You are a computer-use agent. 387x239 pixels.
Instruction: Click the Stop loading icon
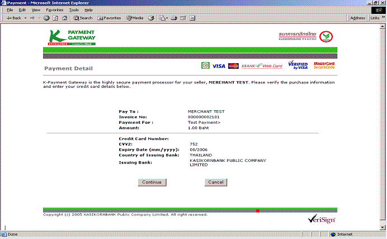click(x=46, y=18)
